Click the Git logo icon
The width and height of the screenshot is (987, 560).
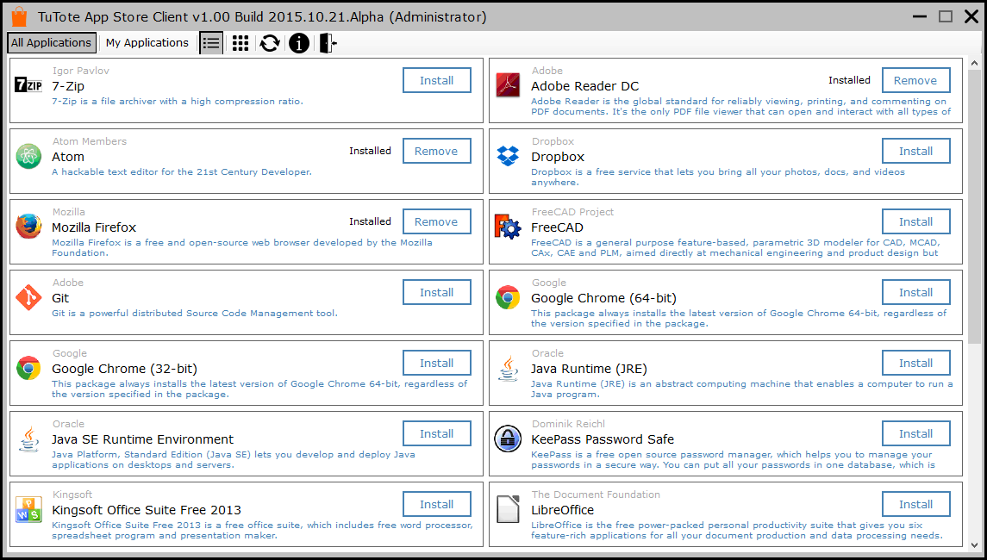[x=28, y=297]
